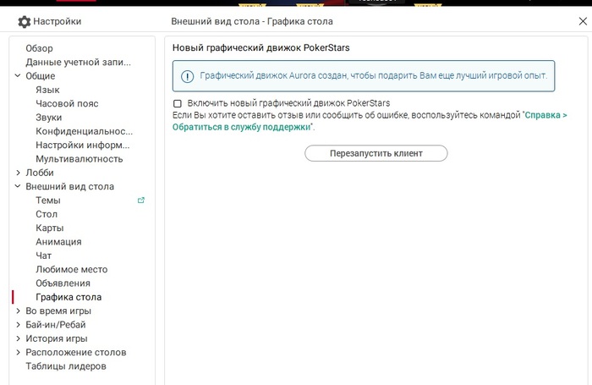Enable the new PokerStars graphics engine checkbox

(x=177, y=103)
